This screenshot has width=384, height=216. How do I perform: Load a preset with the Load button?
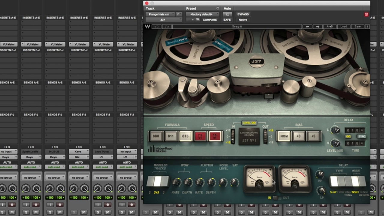click(x=343, y=27)
